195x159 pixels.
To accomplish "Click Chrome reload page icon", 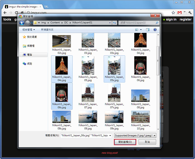I will [16, 13].
